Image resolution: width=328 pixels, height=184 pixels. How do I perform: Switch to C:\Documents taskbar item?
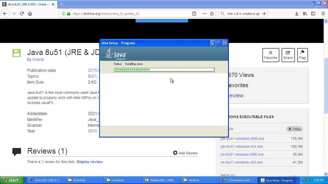(238, 180)
